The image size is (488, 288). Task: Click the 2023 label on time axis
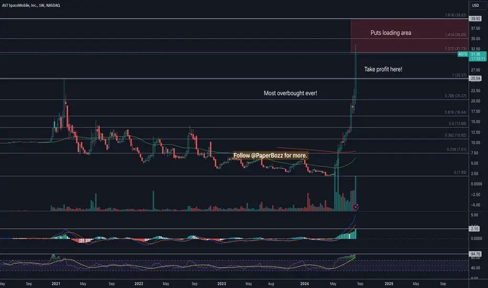221,284
